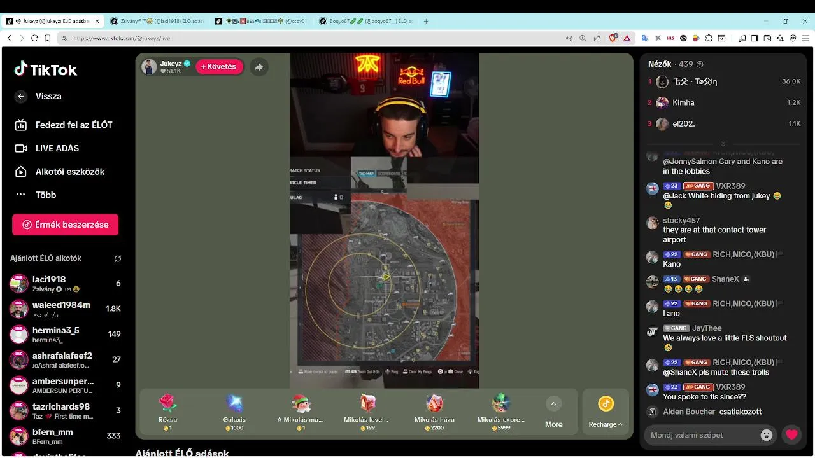
Task: Share the live stream
Action: (259, 67)
